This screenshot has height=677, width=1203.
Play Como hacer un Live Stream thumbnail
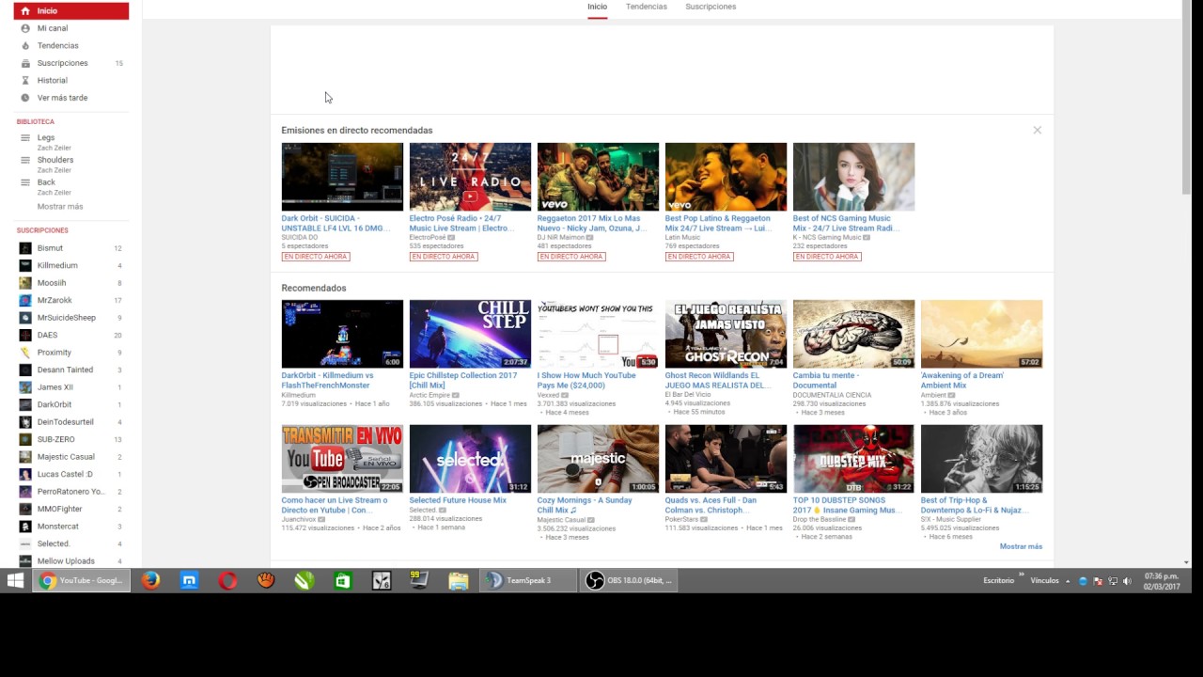[342, 459]
